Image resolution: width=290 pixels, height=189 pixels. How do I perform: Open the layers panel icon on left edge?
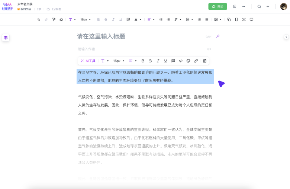(x=6, y=38)
